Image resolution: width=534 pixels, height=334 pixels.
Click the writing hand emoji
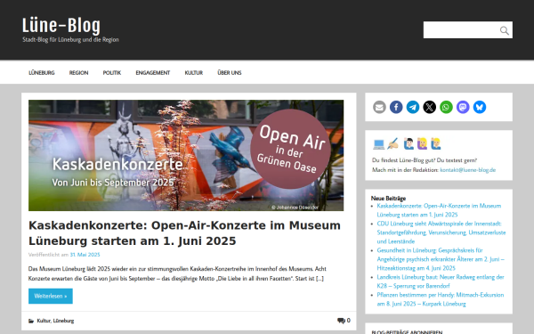click(x=392, y=143)
